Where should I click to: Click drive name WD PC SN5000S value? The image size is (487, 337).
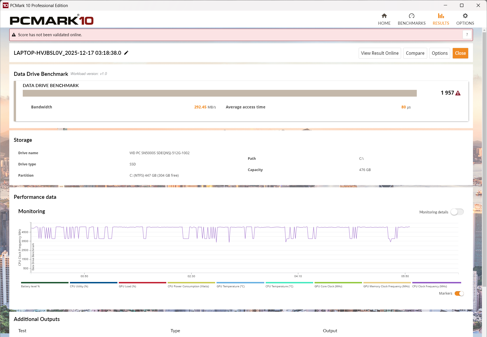tap(160, 153)
